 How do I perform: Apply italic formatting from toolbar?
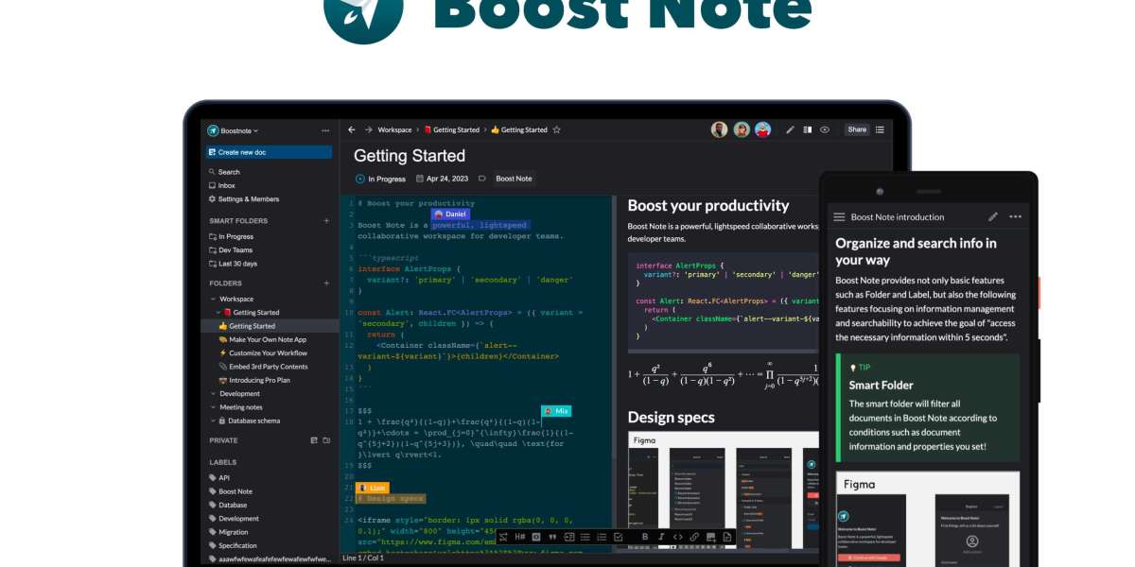click(x=661, y=537)
